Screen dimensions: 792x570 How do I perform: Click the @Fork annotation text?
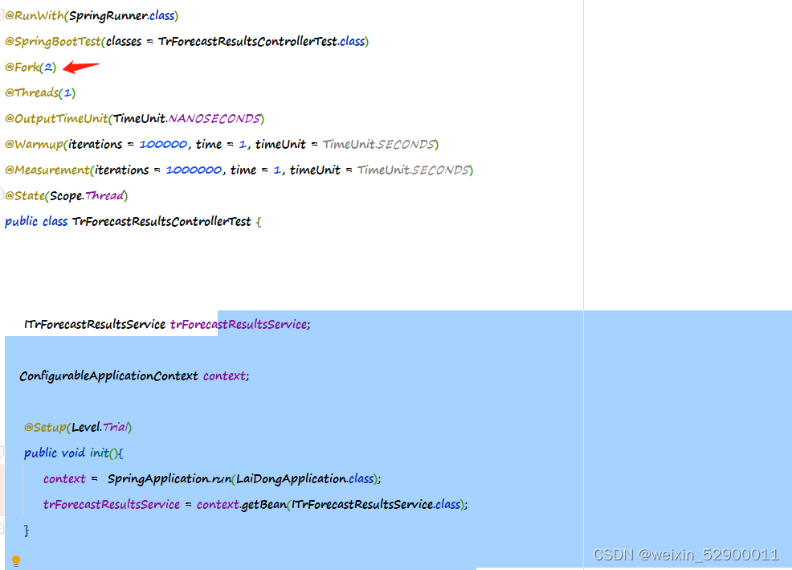22,68
